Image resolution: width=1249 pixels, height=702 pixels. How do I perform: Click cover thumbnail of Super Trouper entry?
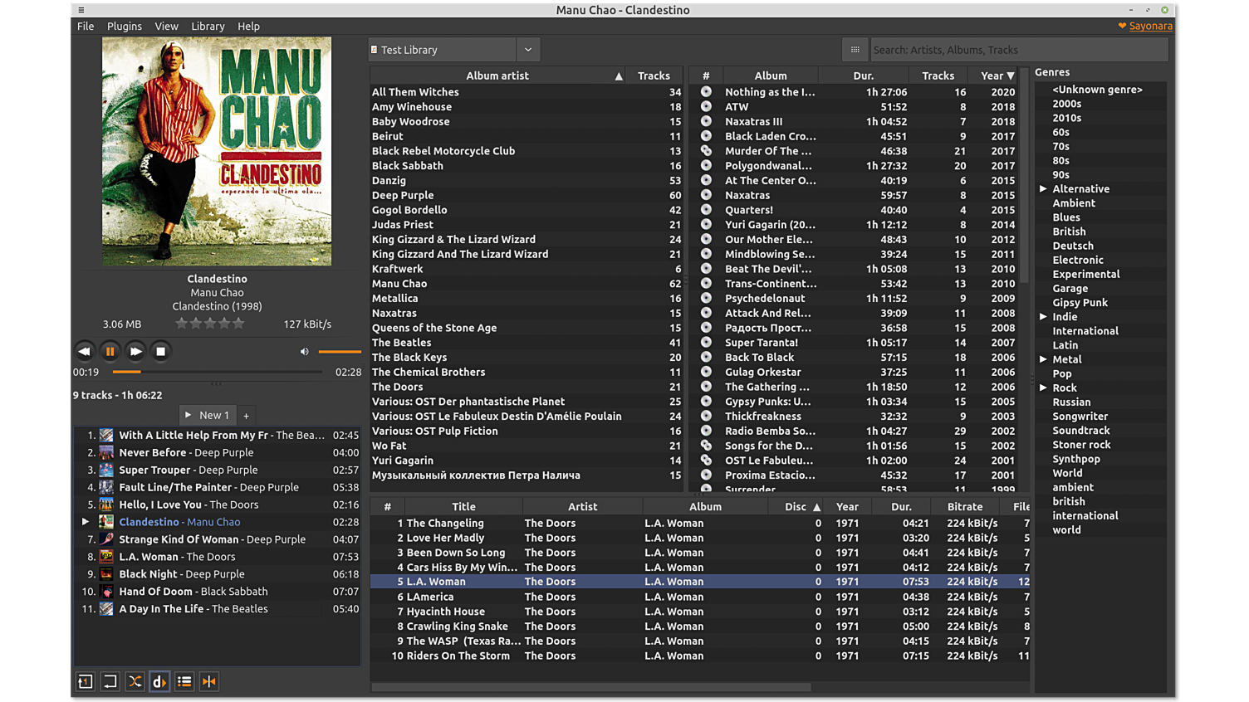tap(106, 470)
